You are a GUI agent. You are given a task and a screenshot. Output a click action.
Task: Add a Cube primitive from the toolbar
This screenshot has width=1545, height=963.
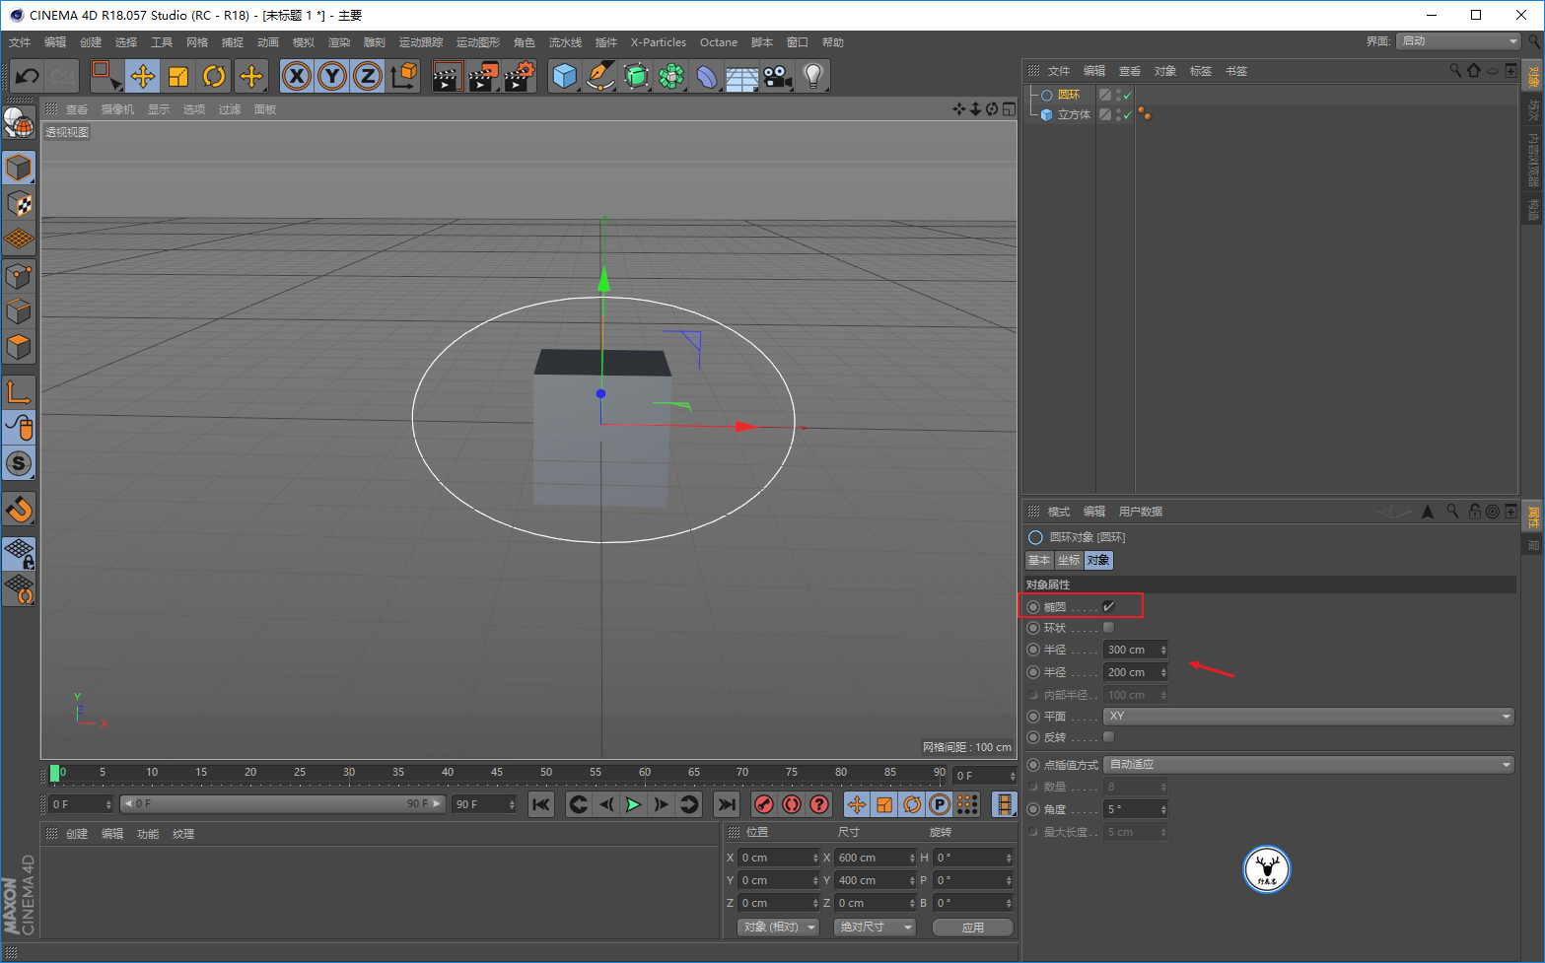click(x=565, y=76)
